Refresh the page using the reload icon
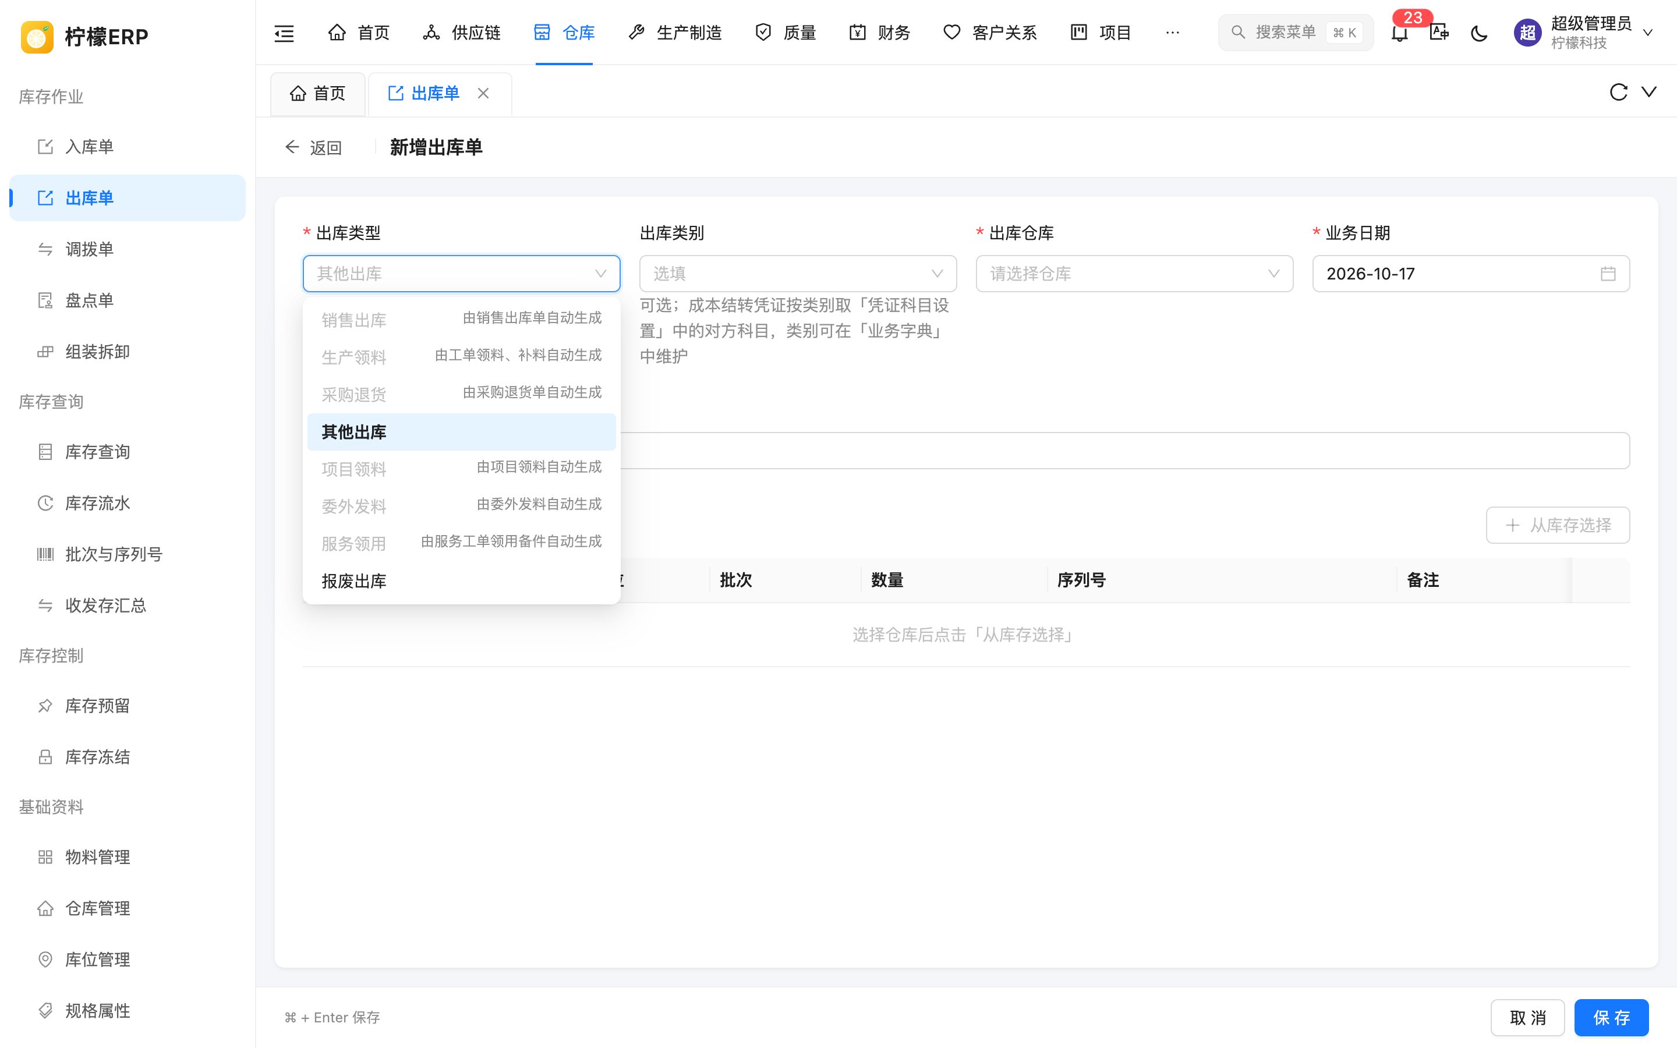Image resolution: width=1677 pixels, height=1048 pixels. (x=1618, y=92)
